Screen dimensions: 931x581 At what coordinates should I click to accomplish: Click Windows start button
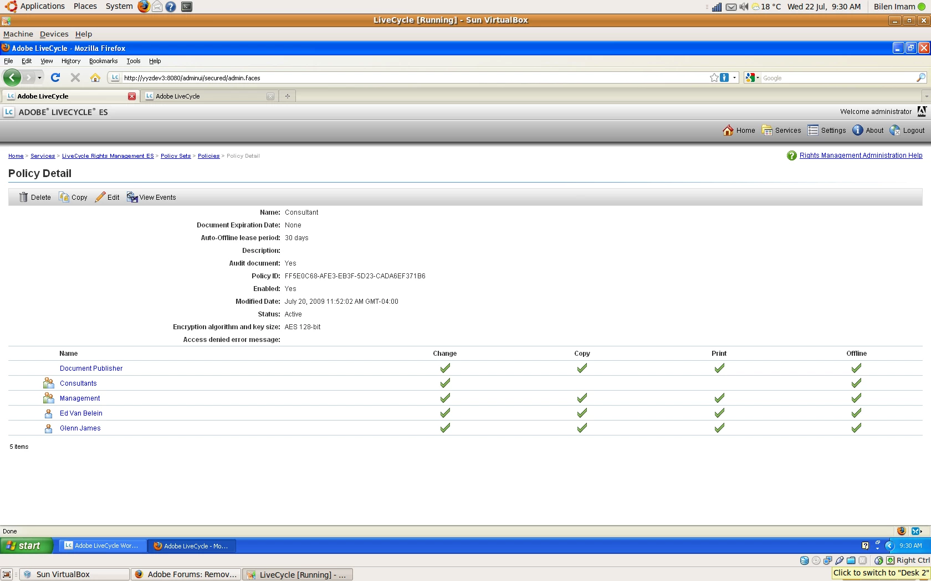27,546
